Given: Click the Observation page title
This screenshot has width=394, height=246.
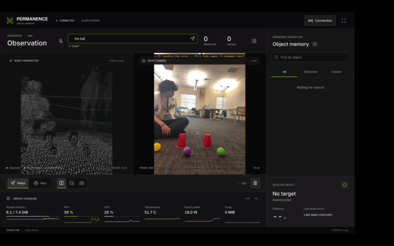Looking at the screenshot, I should coord(27,43).
